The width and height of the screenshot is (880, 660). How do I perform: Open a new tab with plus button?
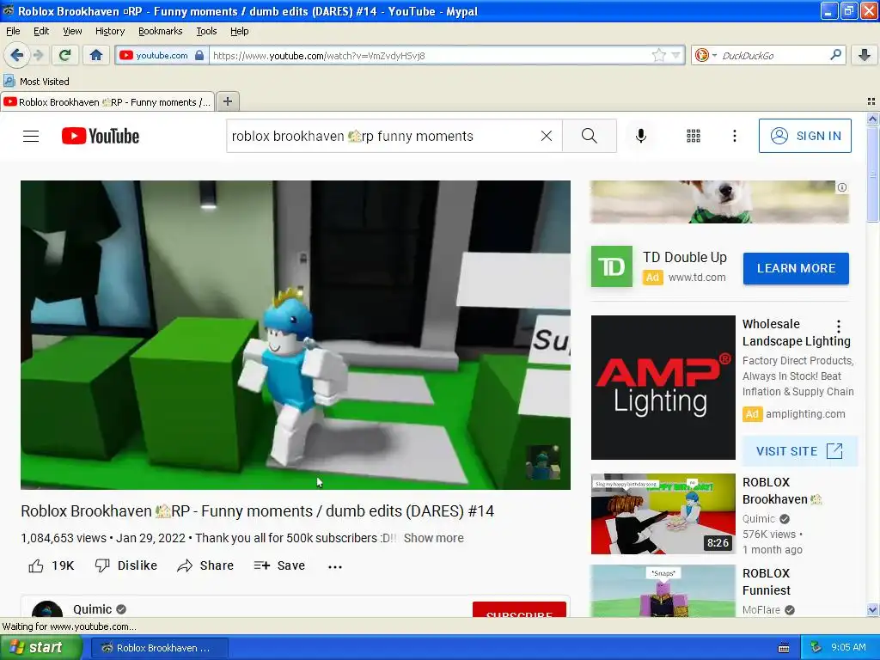[227, 101]
